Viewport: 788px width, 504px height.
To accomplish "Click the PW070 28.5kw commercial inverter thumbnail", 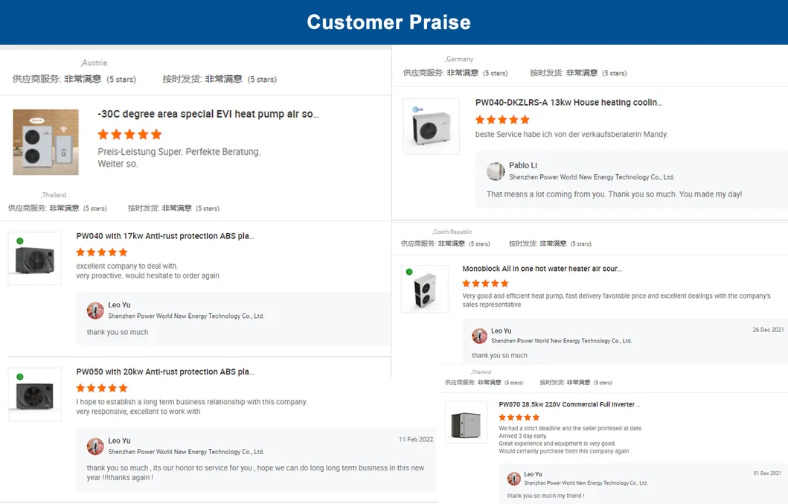I will (466, 424).
